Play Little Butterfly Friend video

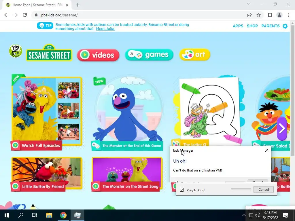tap(47, 174)
